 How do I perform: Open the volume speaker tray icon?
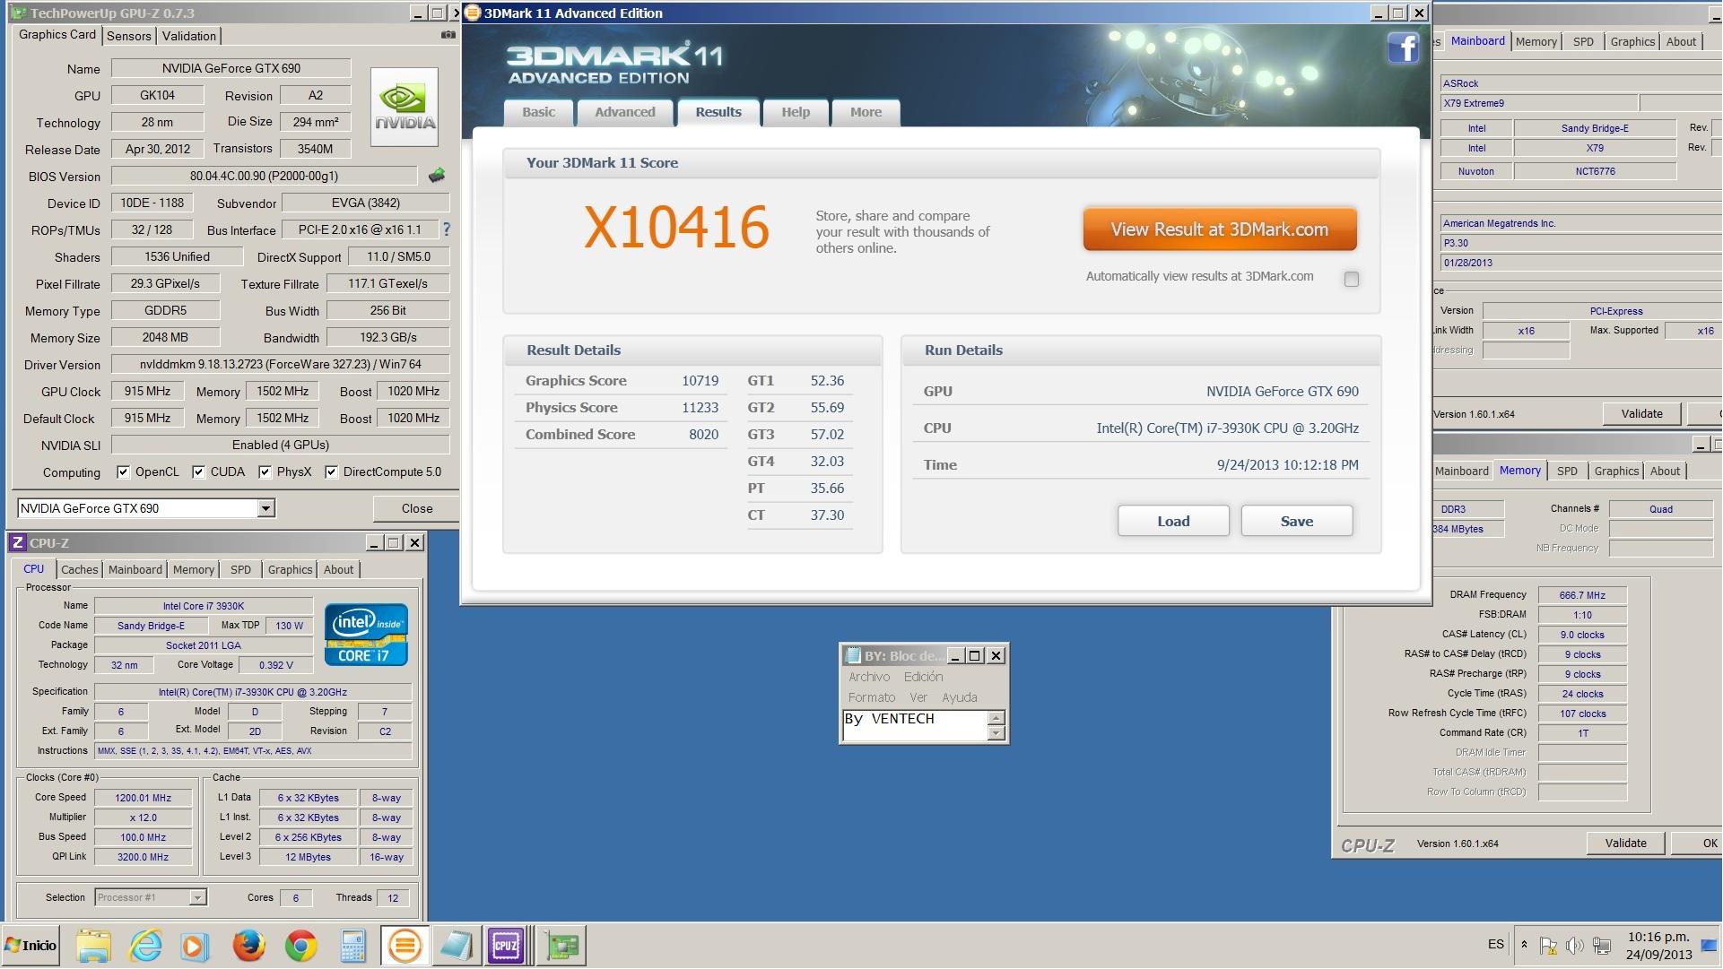click(x=1574, y=946)
